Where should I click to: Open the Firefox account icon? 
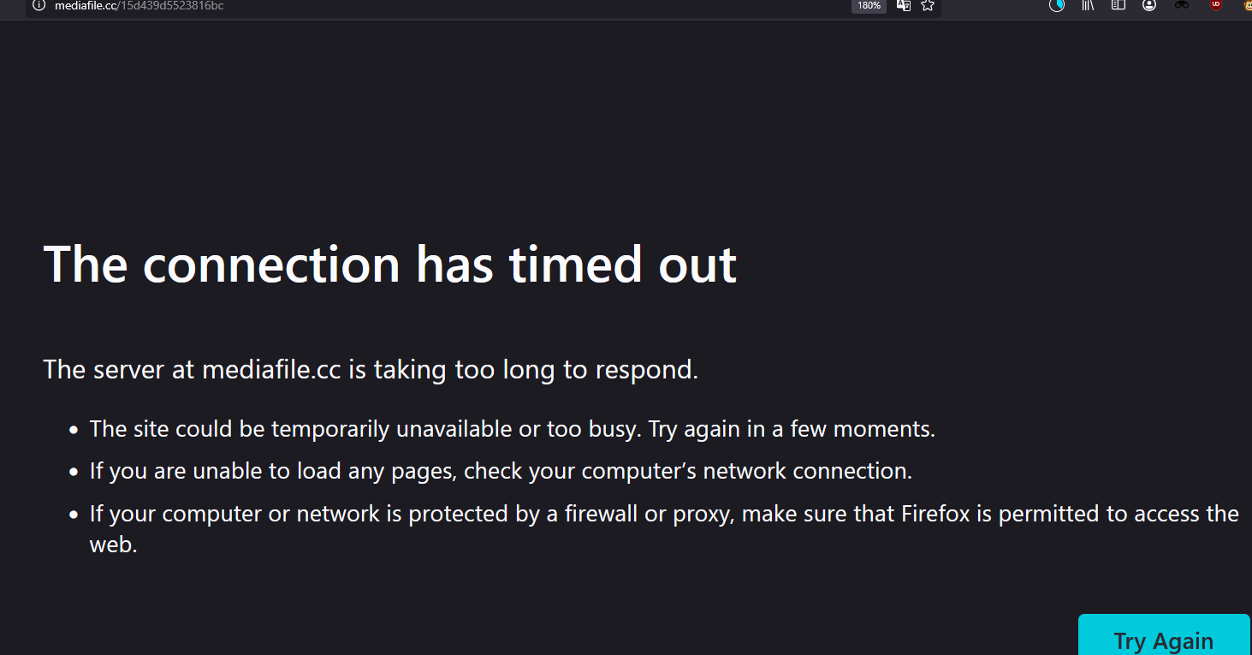pos(1148,5)
